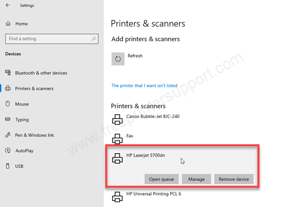Open the Printers & scanners sidebar page
Image resolution: width=297 pixels, height=207 pixels.
pyautogui.click(x=34, y=88)
